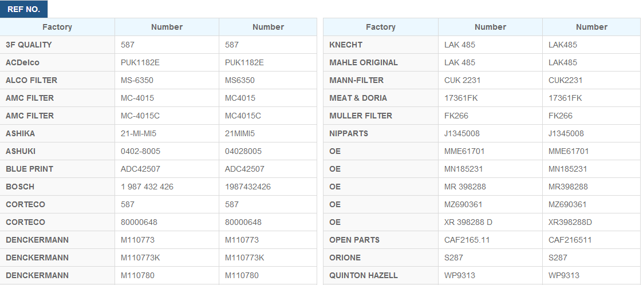The image size is (643, 285).
Task: Click the right table Factory header
Action: tap(381, 27)
